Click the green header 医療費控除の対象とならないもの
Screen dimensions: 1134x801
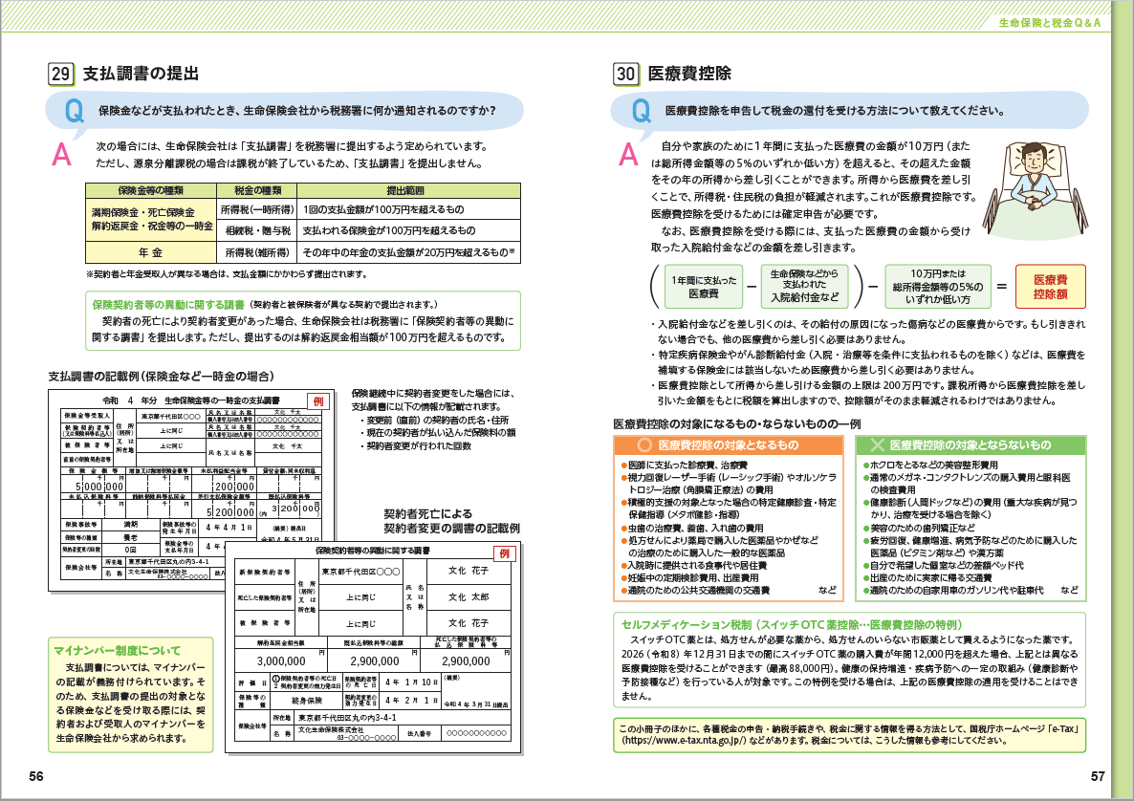(x=970, y=445)
